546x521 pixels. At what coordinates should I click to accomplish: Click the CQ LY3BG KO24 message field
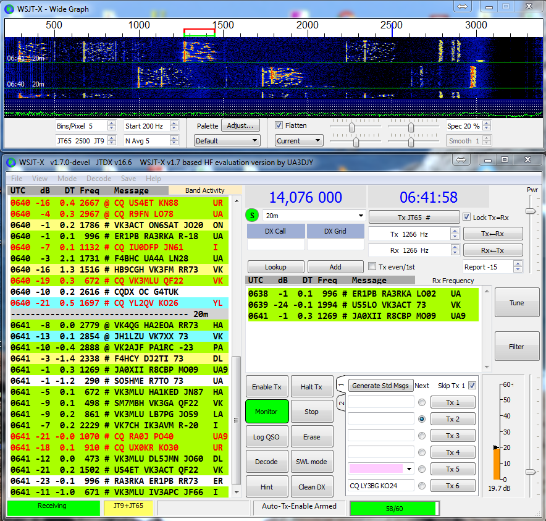click(381, 485)
